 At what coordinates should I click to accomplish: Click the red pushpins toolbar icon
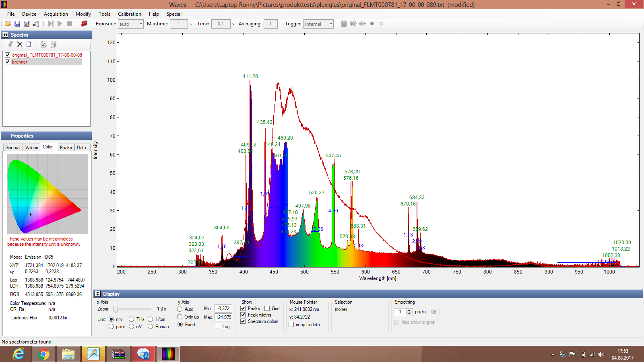click(x=84, y=24)
